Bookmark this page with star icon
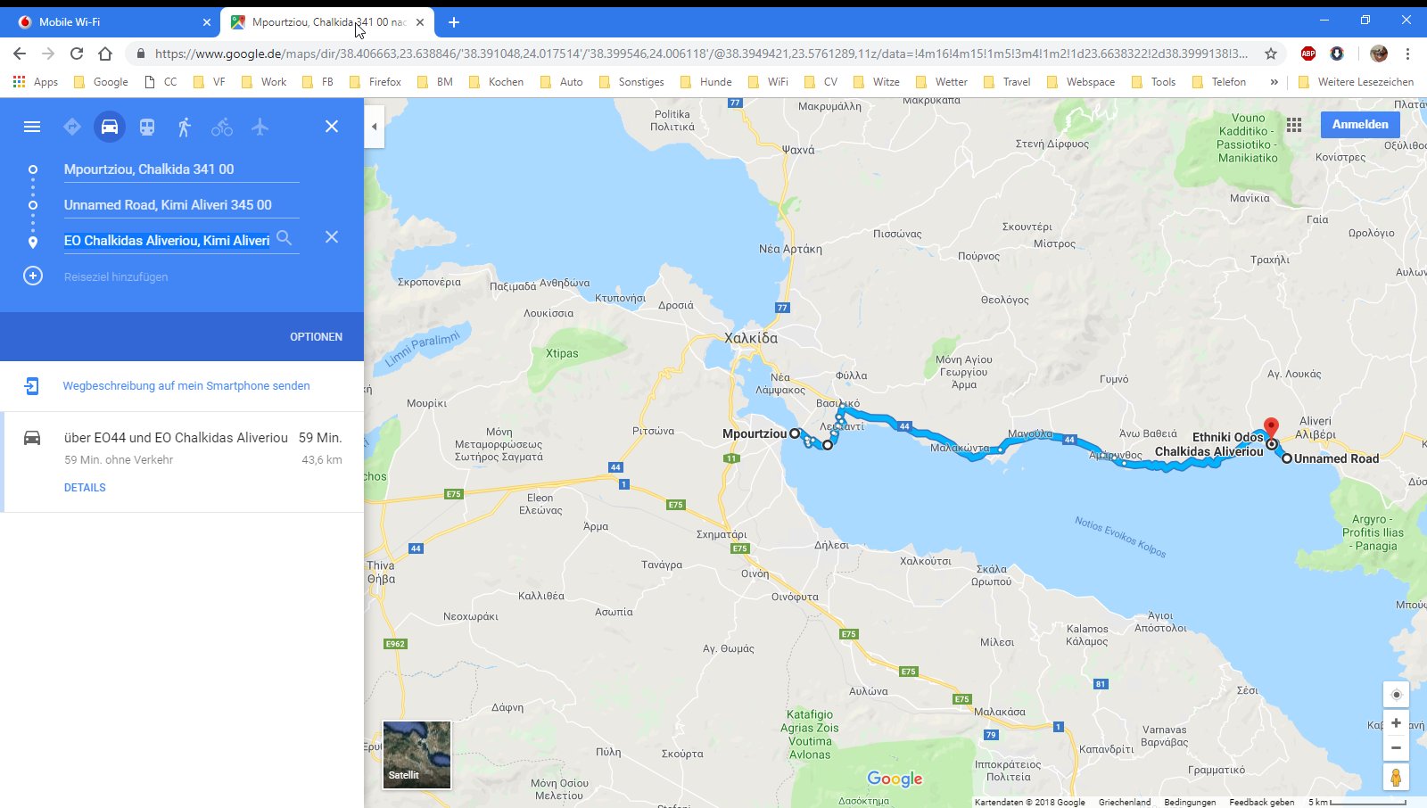The height and width of the screenshot is (808, 1427). 1271,54
